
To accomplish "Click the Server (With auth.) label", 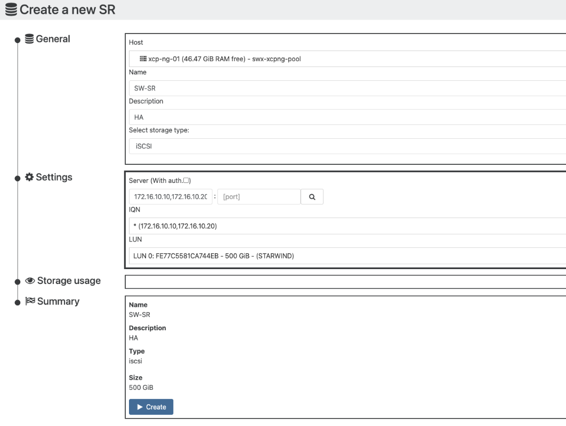I will 160,181.
